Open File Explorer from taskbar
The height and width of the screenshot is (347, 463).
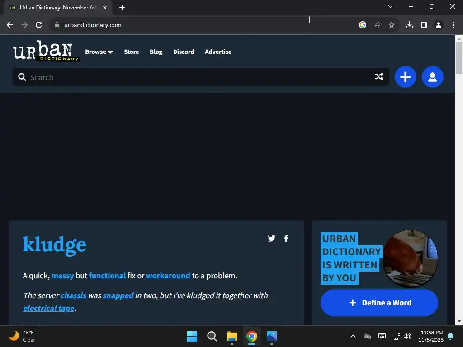pos(232,336)
